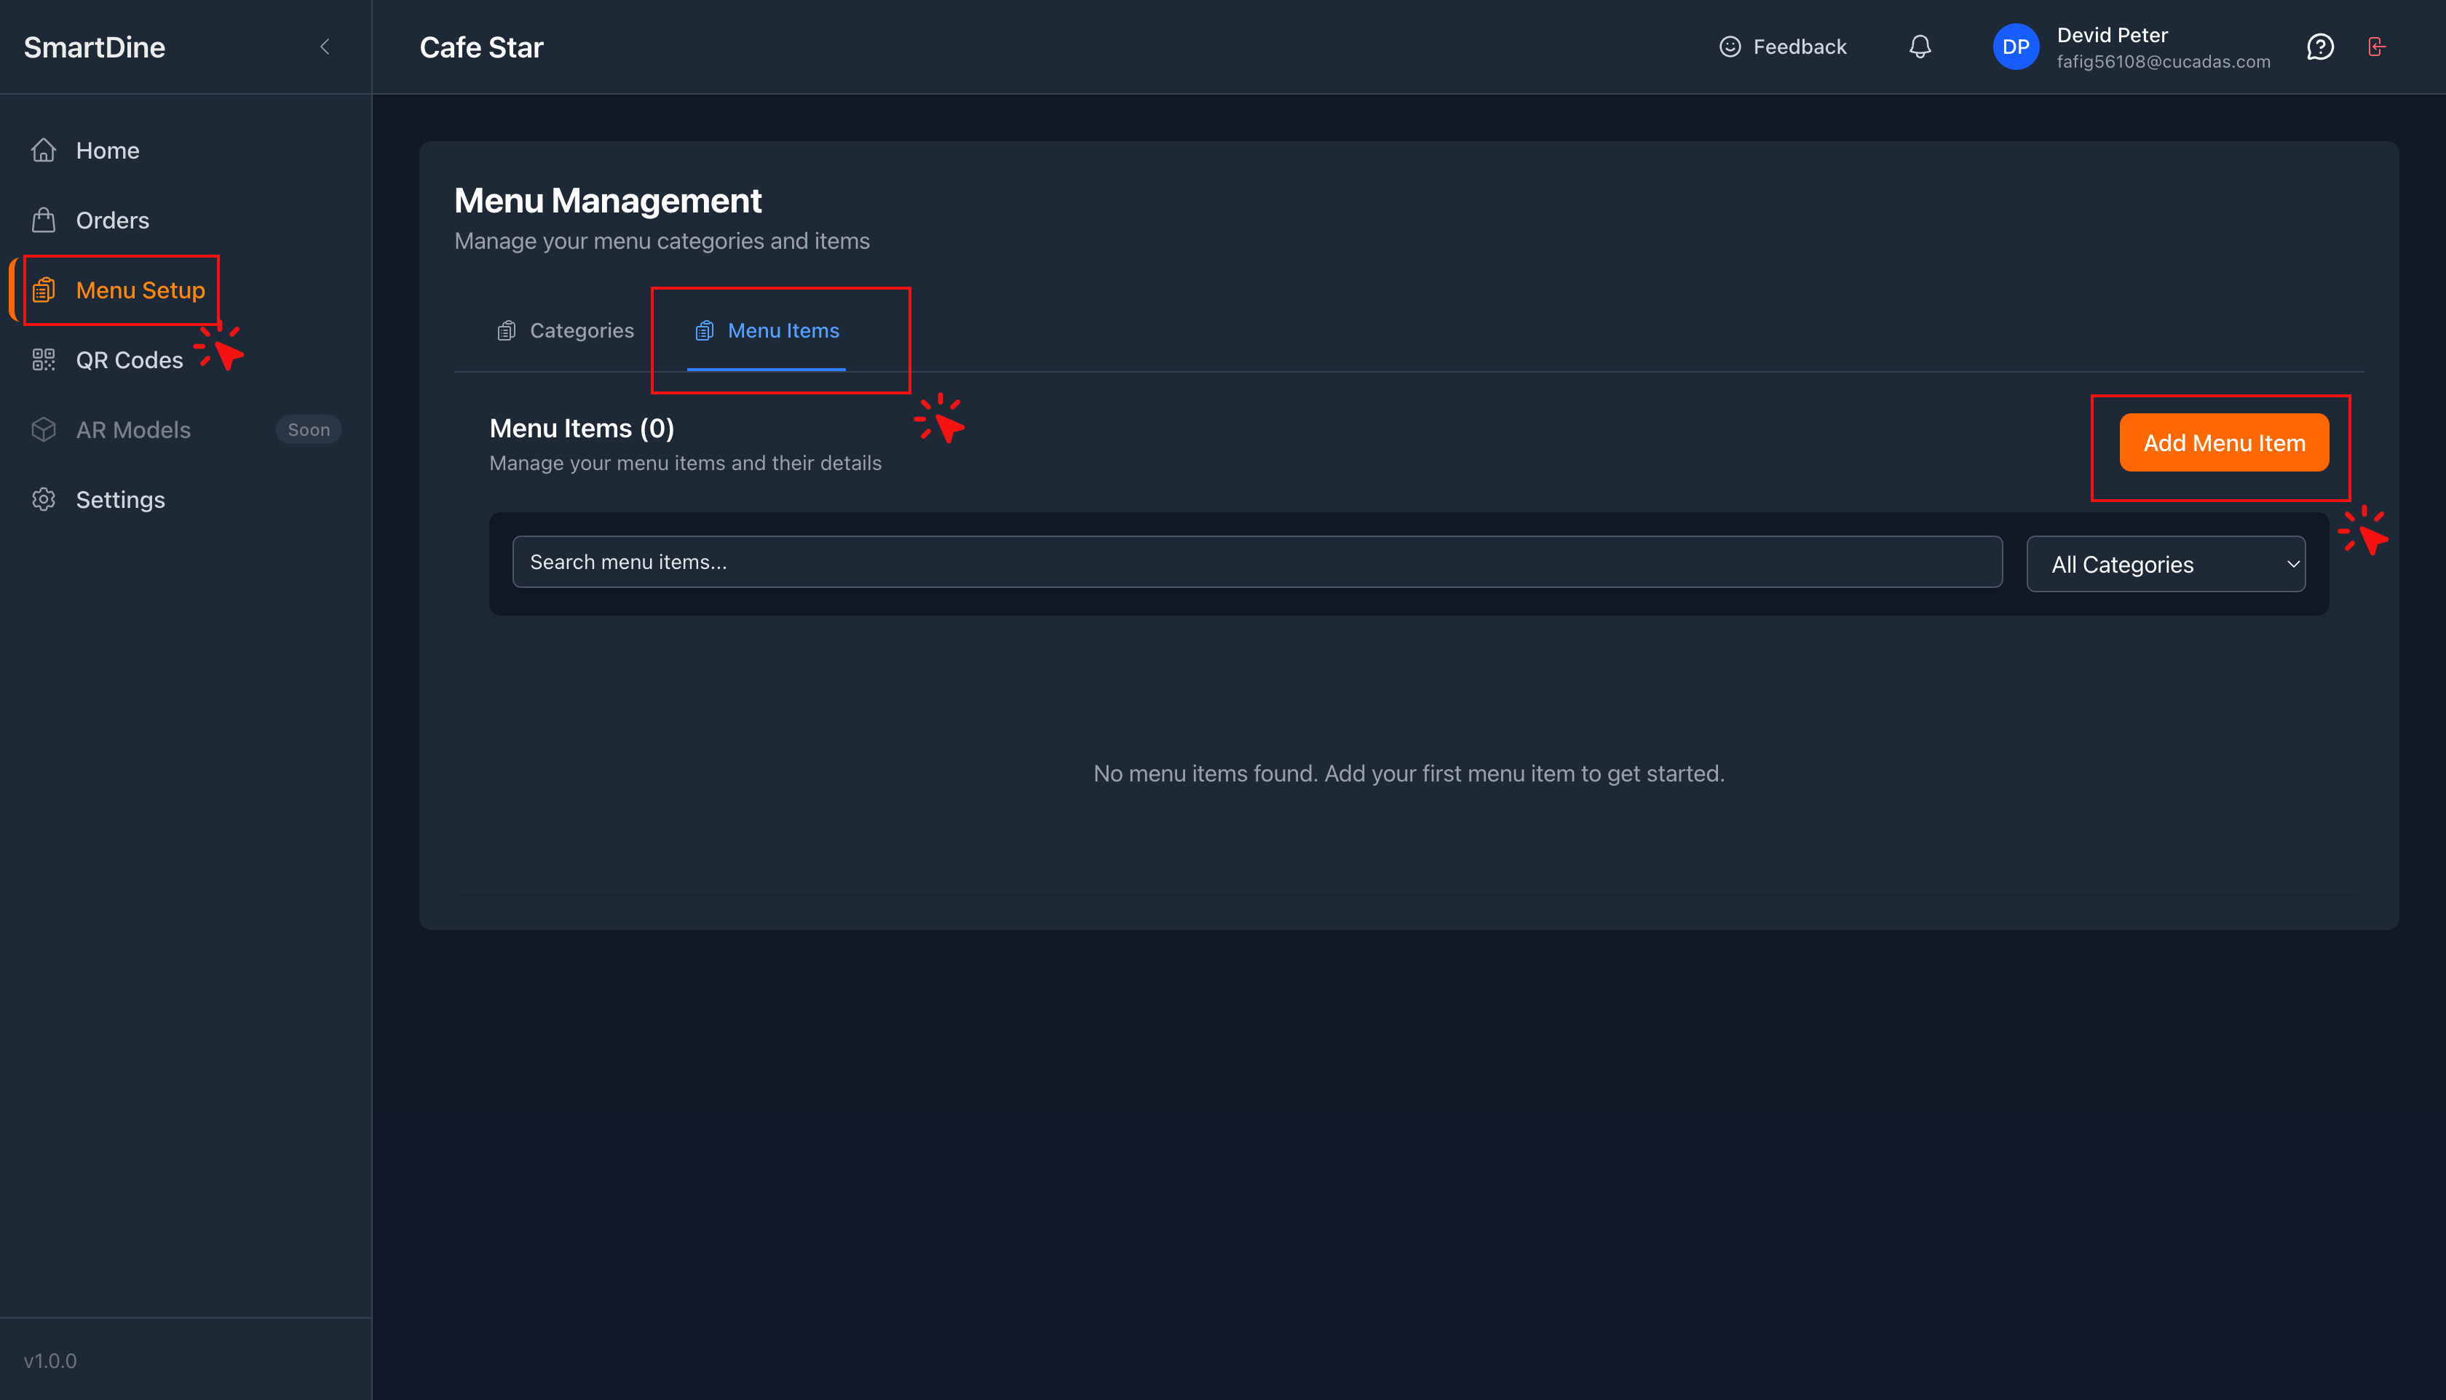Open Menu Setup in sidebar
The width and height of the screenshot is (2446, 1400).
pos(140,290)
